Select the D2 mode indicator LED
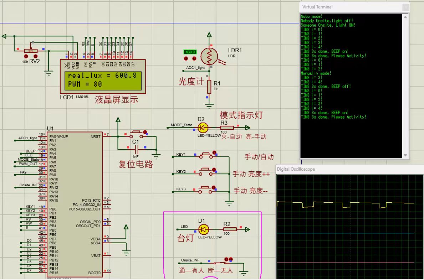Image resolution: width=424 pixels, height=280 pixels. pos(203,128)
